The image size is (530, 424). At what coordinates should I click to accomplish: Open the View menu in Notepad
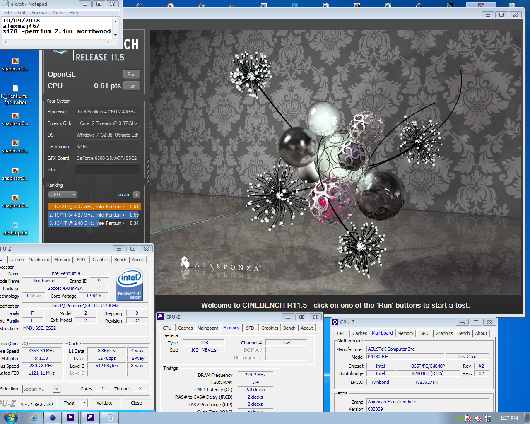58,13
